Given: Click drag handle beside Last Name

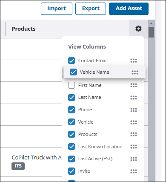Looking at the screenshot, I should pos(134,98).
